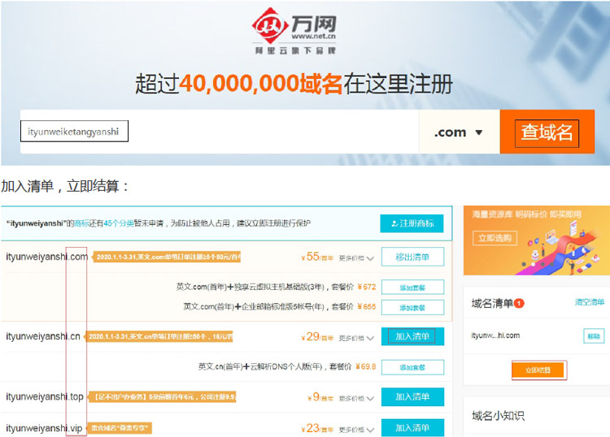This screenshot has width=610, height=437.
Task: Click 立即选购 on the ad banner
Action: [x=495, y=238]
